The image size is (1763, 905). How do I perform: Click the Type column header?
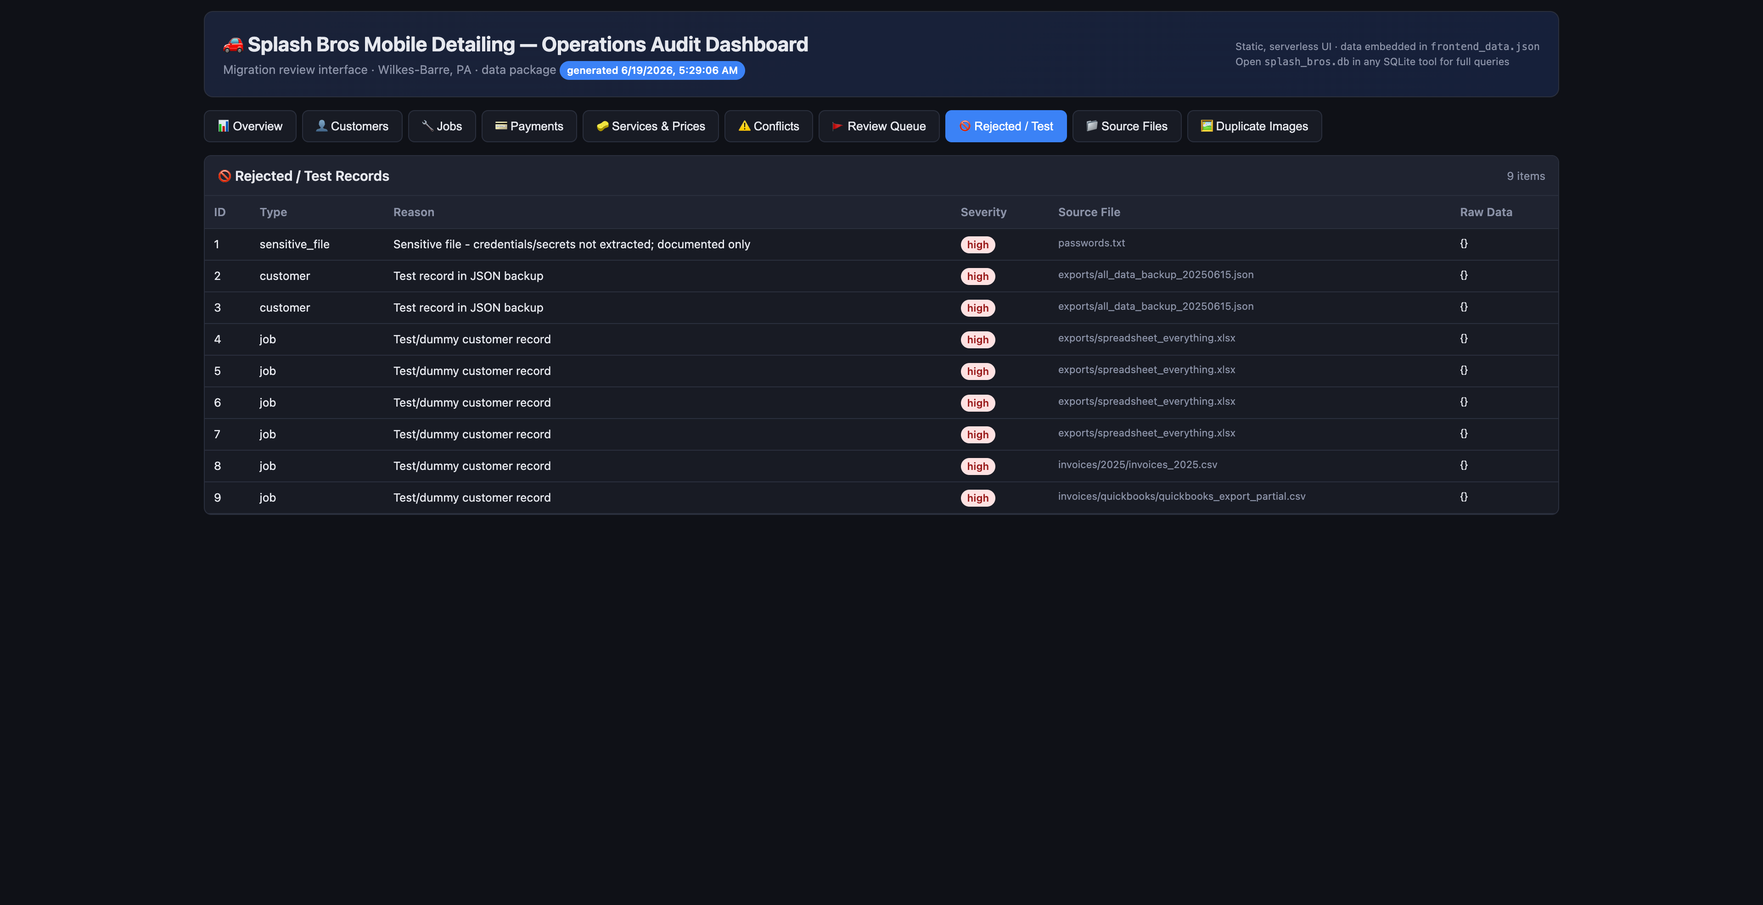click(x=273, y=212)
